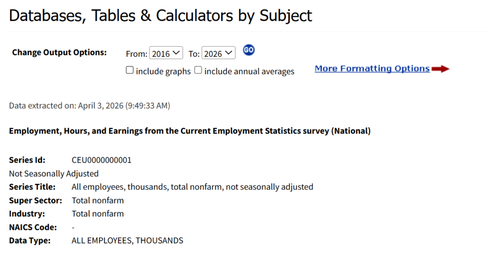
Task: Click the ALL EMPLOYEES, THOUSANDS data type value
Action: pos(127,241)
